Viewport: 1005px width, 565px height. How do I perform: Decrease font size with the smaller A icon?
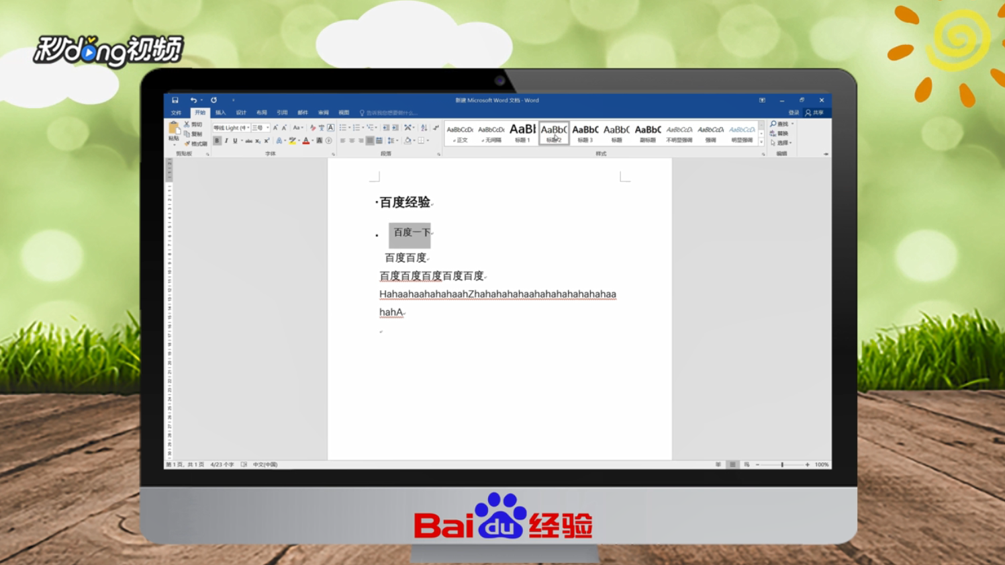pos(284,128)
